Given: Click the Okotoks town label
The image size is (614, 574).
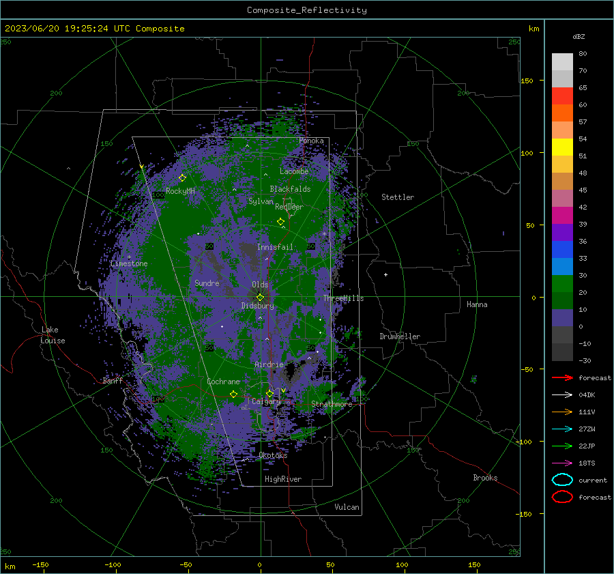Looking at the screenshot, I should (273, 455).
